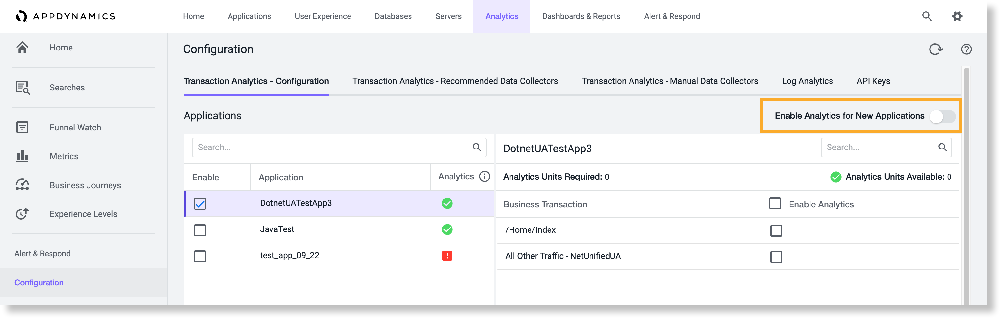Click the Metrics bar chart icon

[22, 156]
